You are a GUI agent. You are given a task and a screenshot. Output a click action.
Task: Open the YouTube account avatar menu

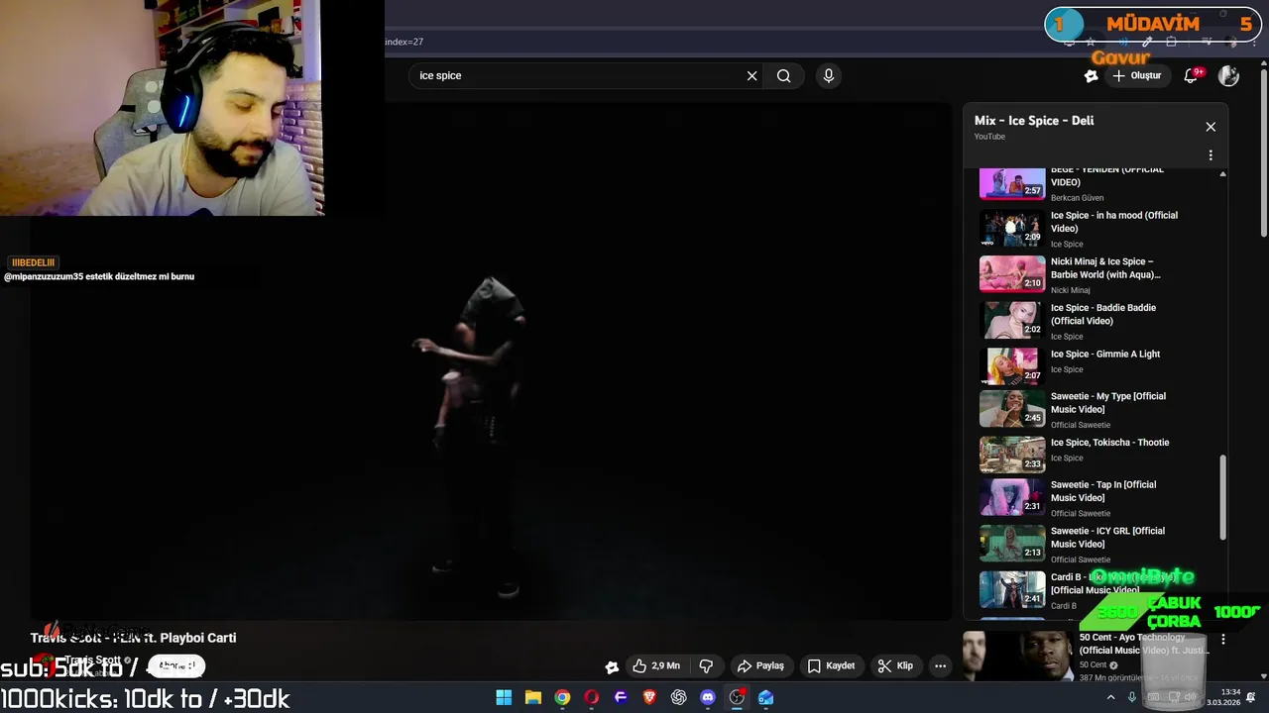[x=1228, y=75]
